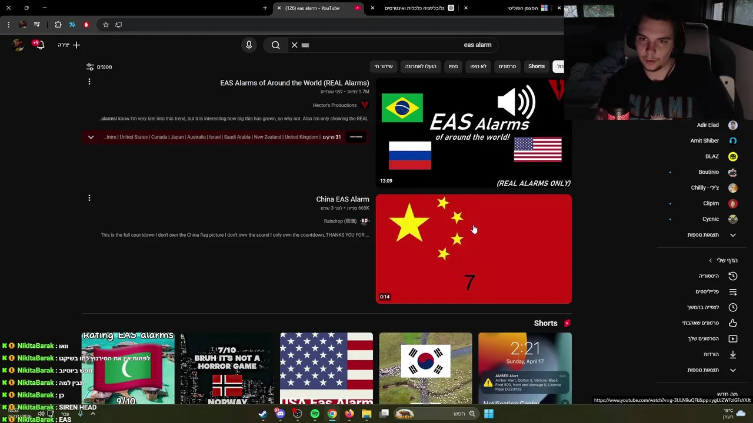Image resolution: width=753 pixels, height=423 pixels.
Task: Open the Amber Alert phone screen short
Action: (525, 368)
